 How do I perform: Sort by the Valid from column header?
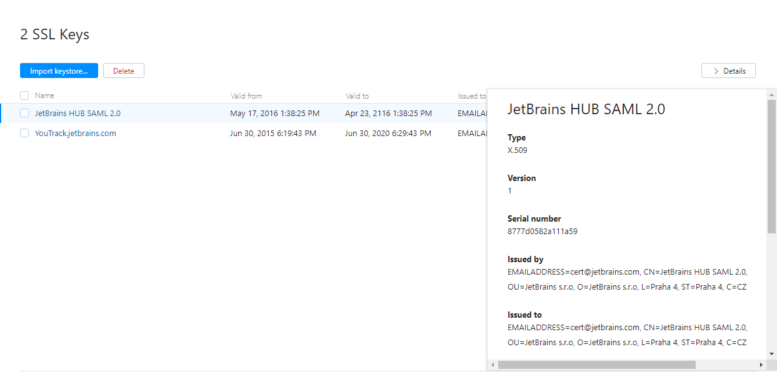pyautogui.click(x=246, y=96)
